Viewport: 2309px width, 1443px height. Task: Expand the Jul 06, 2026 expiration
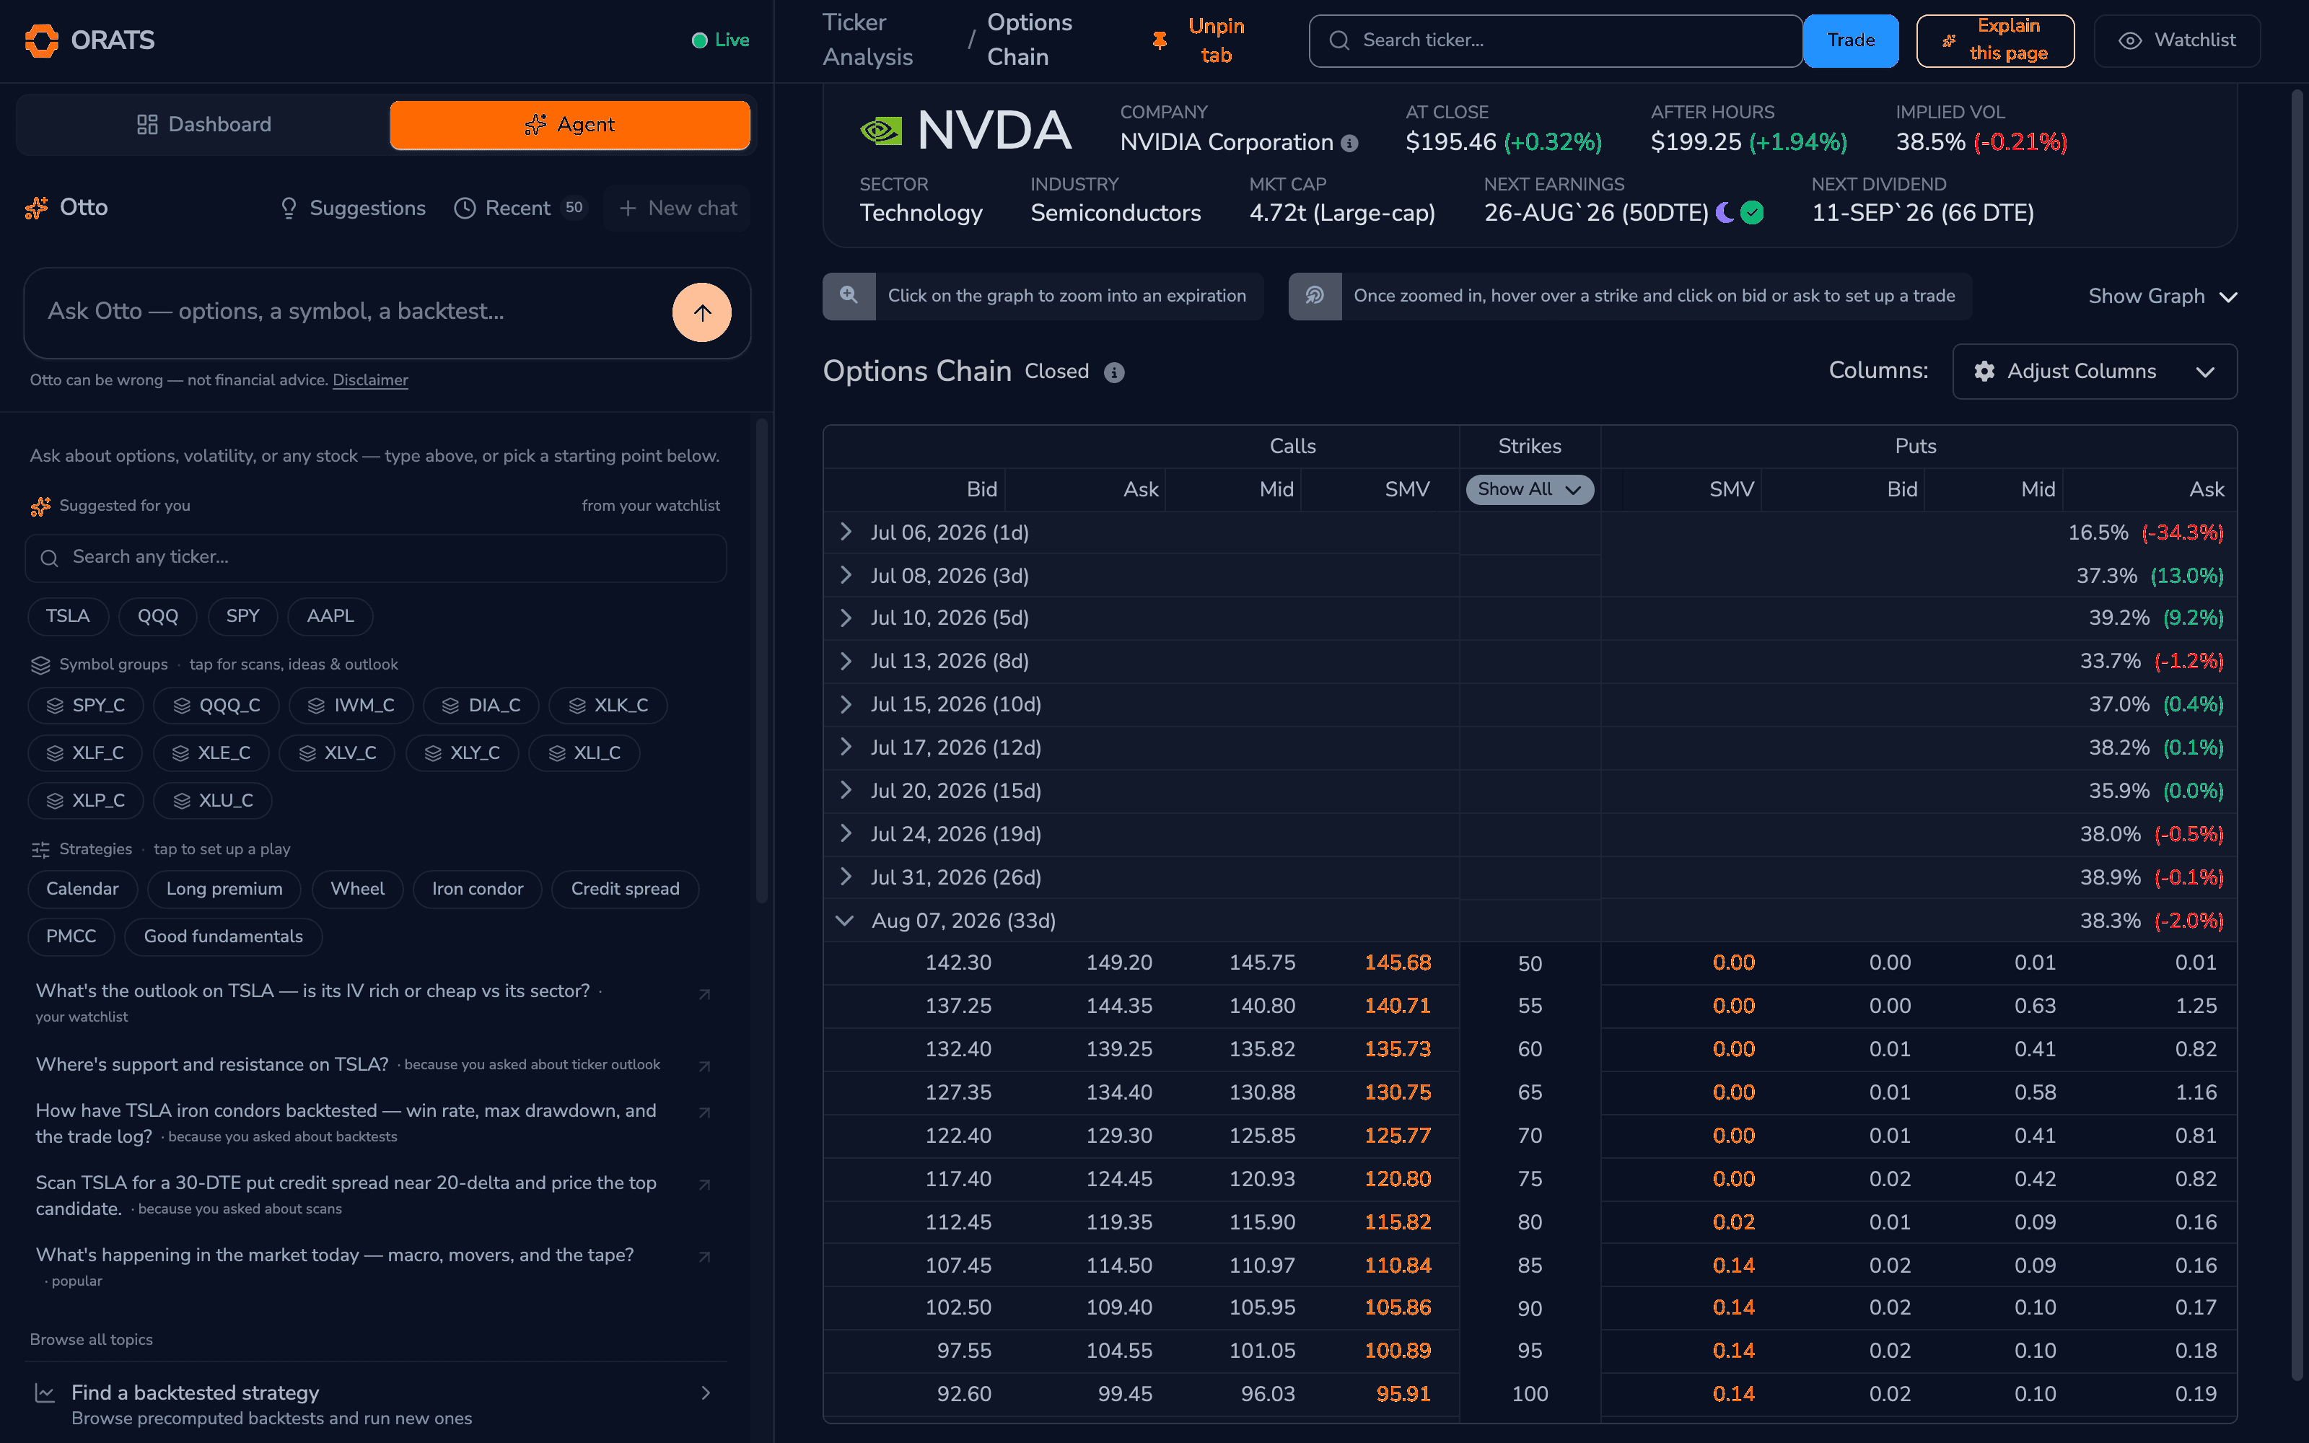[846, 532]
